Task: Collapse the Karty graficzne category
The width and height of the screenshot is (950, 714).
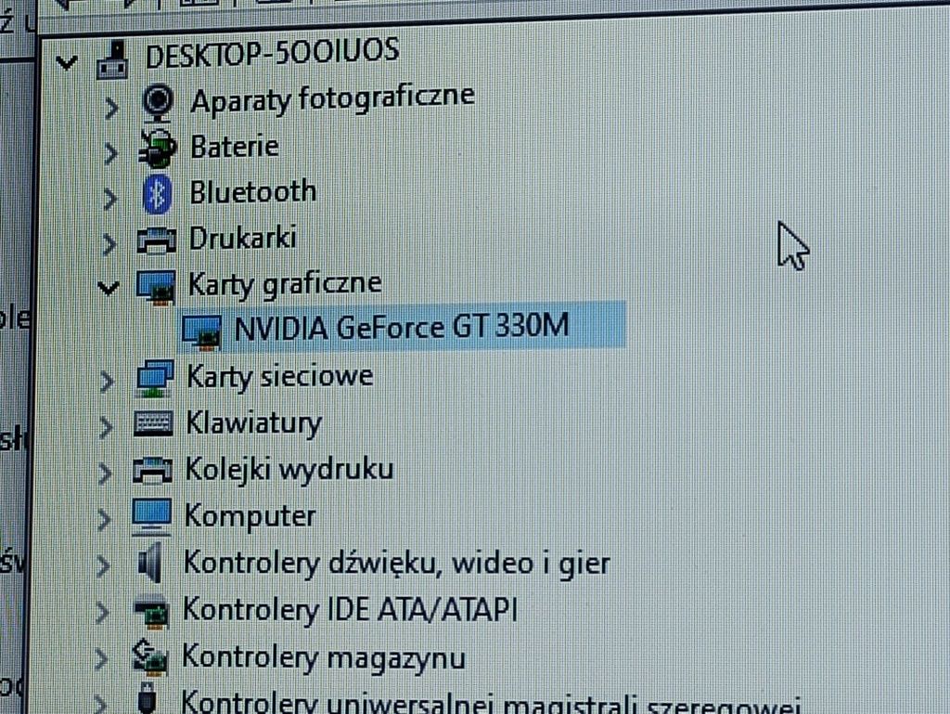Action: tap(109, 288)
